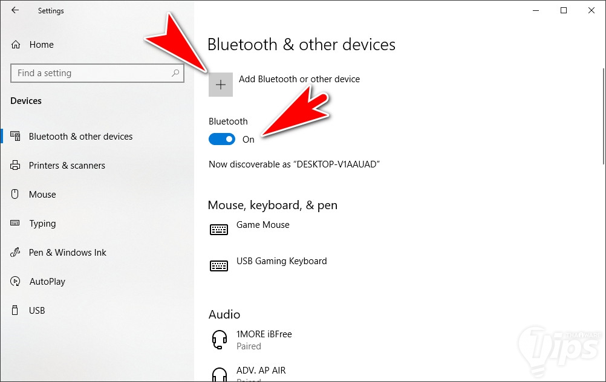Screen dimensions: 606x382
Task: Turn off the Bluetooth toggle switch
Action: [221, 140]
